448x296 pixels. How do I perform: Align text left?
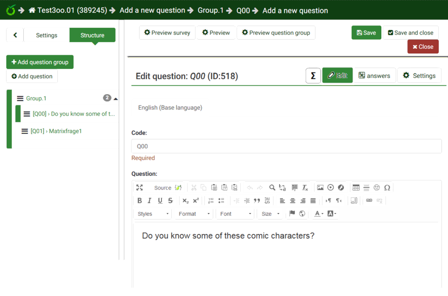(282, 200)
